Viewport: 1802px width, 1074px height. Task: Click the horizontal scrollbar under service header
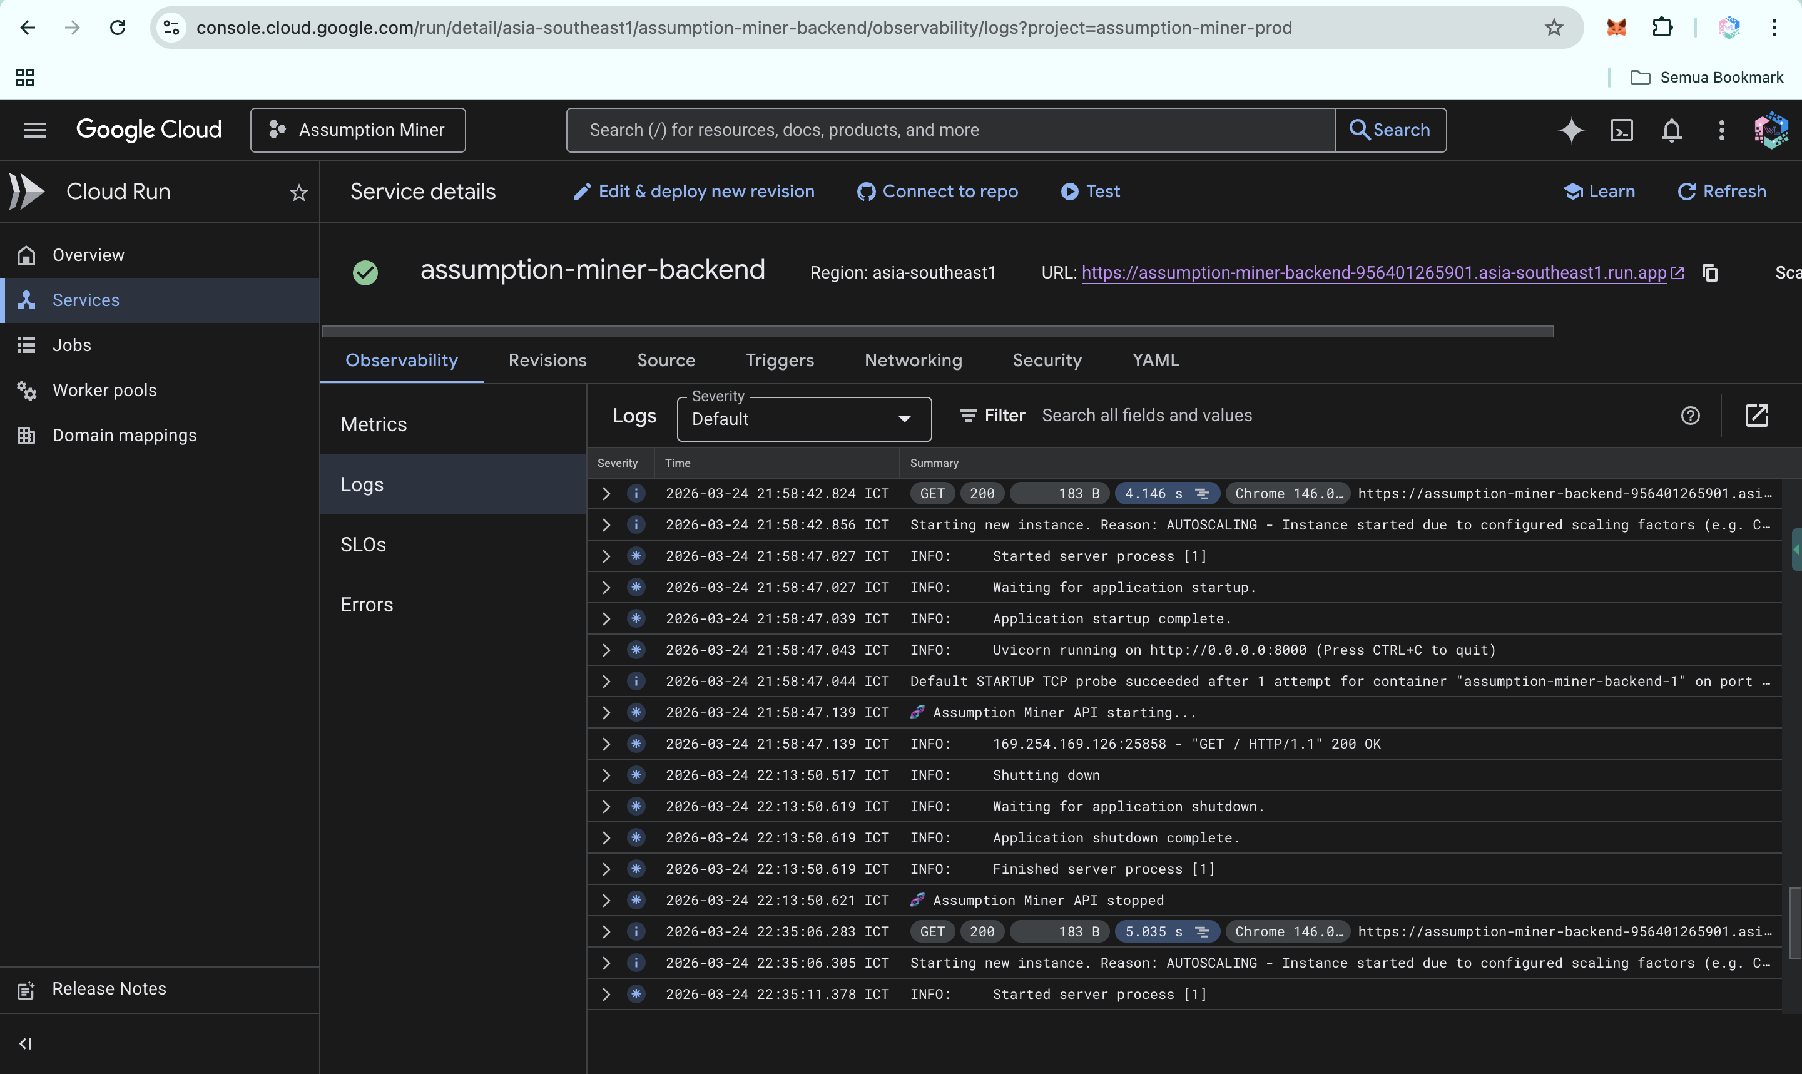click(937, 330)
